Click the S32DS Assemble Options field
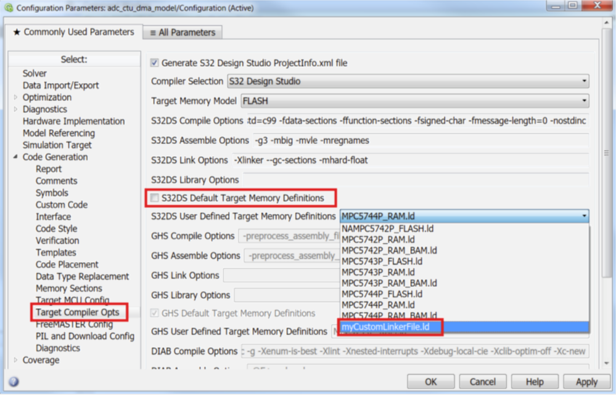 pyautogui.click(x=421, y=140)
